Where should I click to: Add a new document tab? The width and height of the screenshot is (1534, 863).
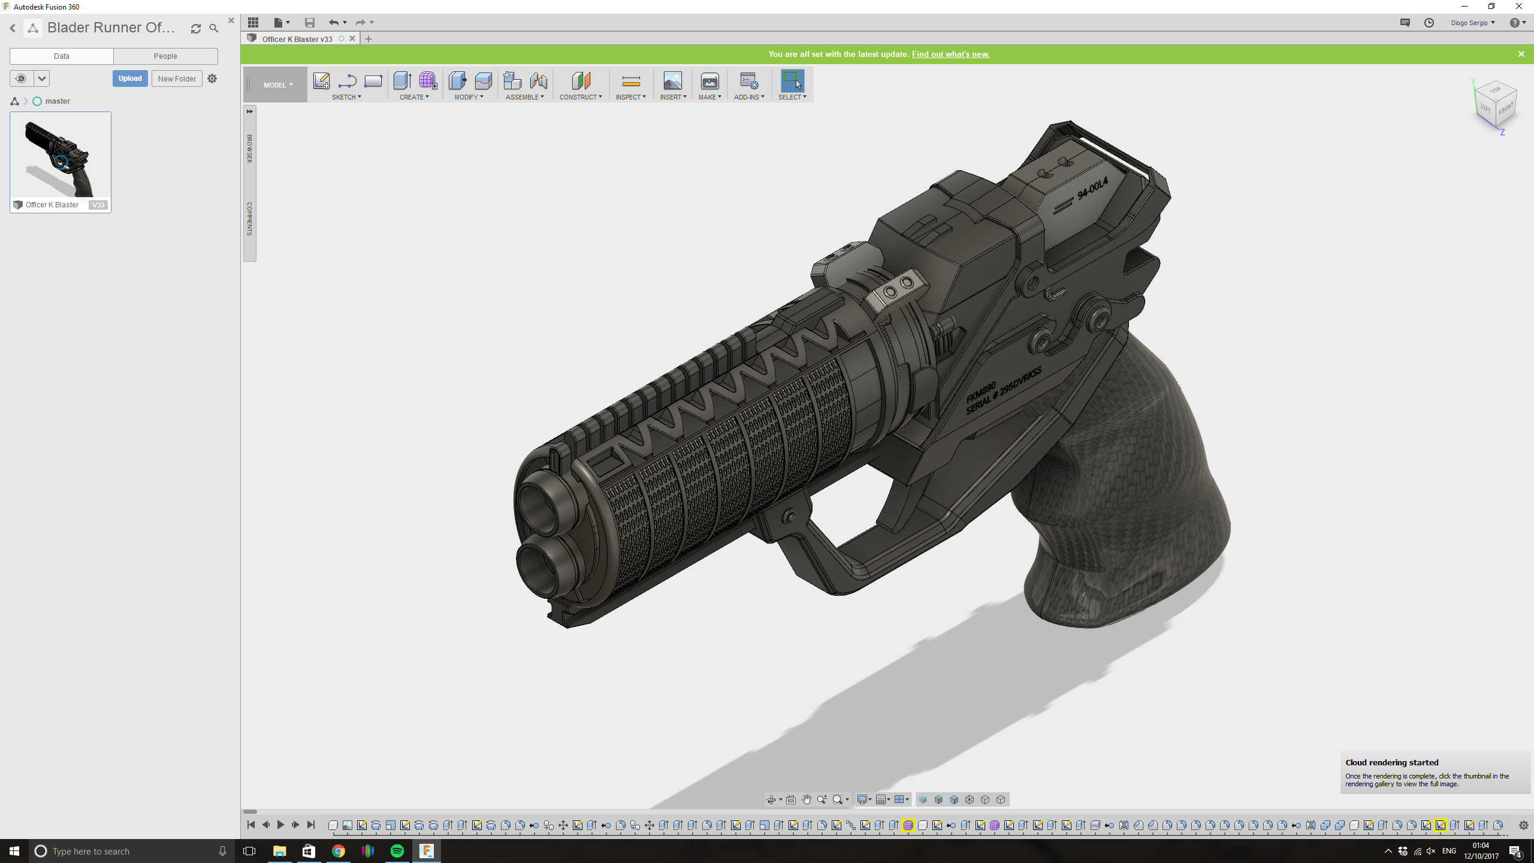tap(369, 39)
